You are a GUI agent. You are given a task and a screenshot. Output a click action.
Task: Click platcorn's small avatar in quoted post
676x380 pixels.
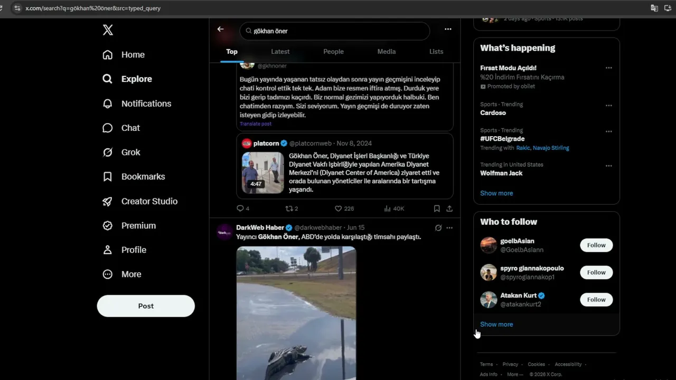[247, 144]
